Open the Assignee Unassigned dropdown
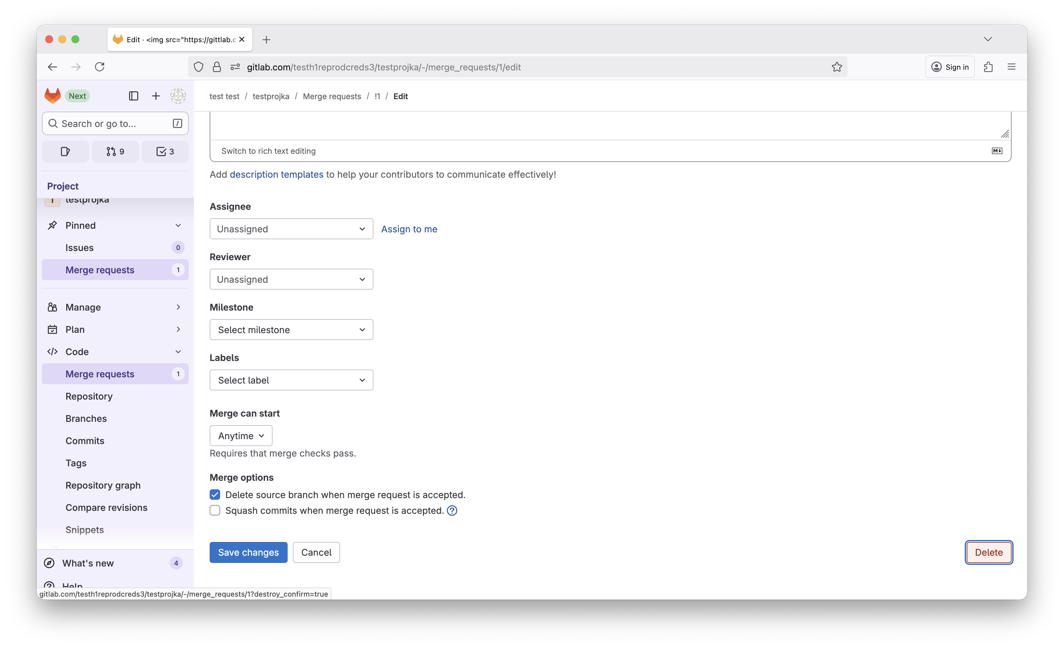 tap(291, 229)
